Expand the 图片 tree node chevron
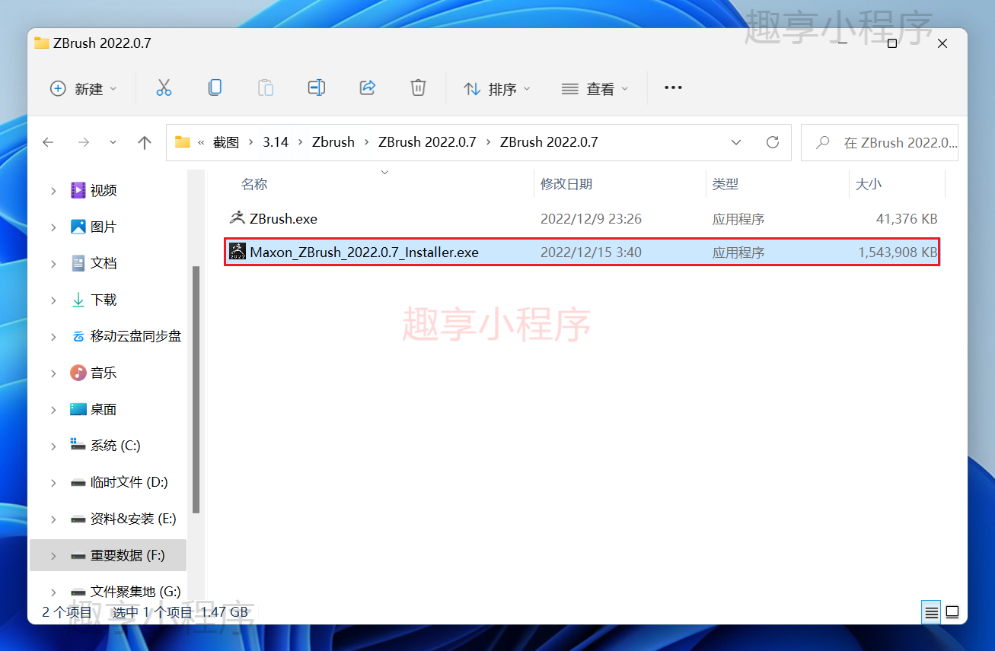 pyautogui.click(x=53, y=227)
